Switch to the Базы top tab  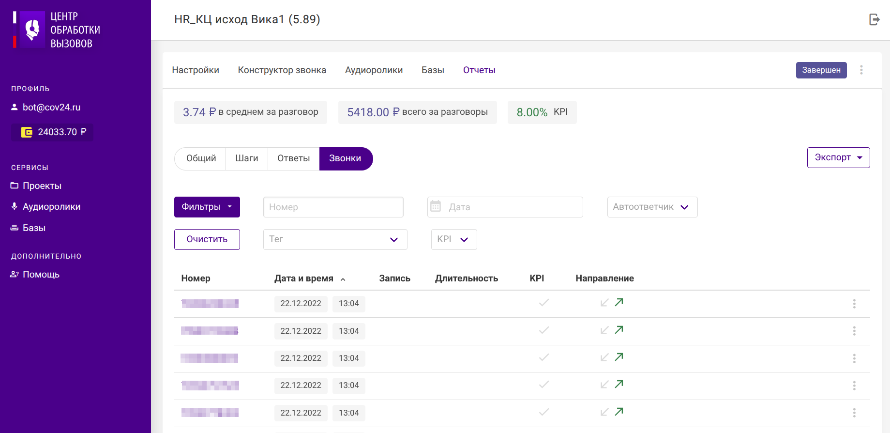pos(433,70)
